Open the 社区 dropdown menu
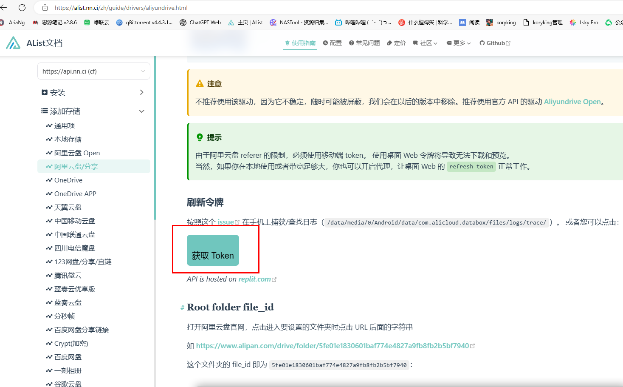 [425, 43]
